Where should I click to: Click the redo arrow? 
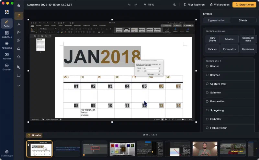click(136, 5)
